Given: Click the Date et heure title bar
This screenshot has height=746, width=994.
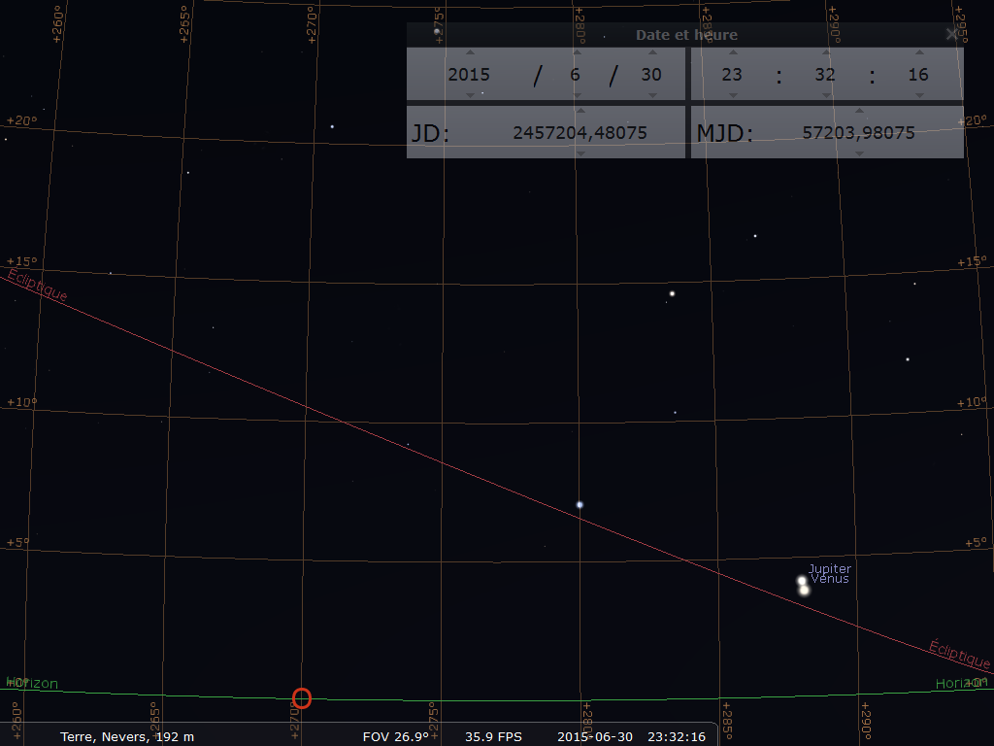Looking at the screenshot, I should [685, 35].
